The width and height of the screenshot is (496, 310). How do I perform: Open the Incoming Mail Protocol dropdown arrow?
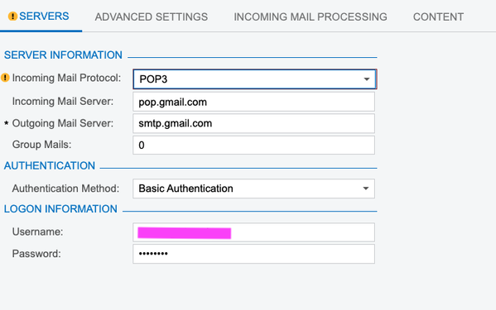coord(366,79)
